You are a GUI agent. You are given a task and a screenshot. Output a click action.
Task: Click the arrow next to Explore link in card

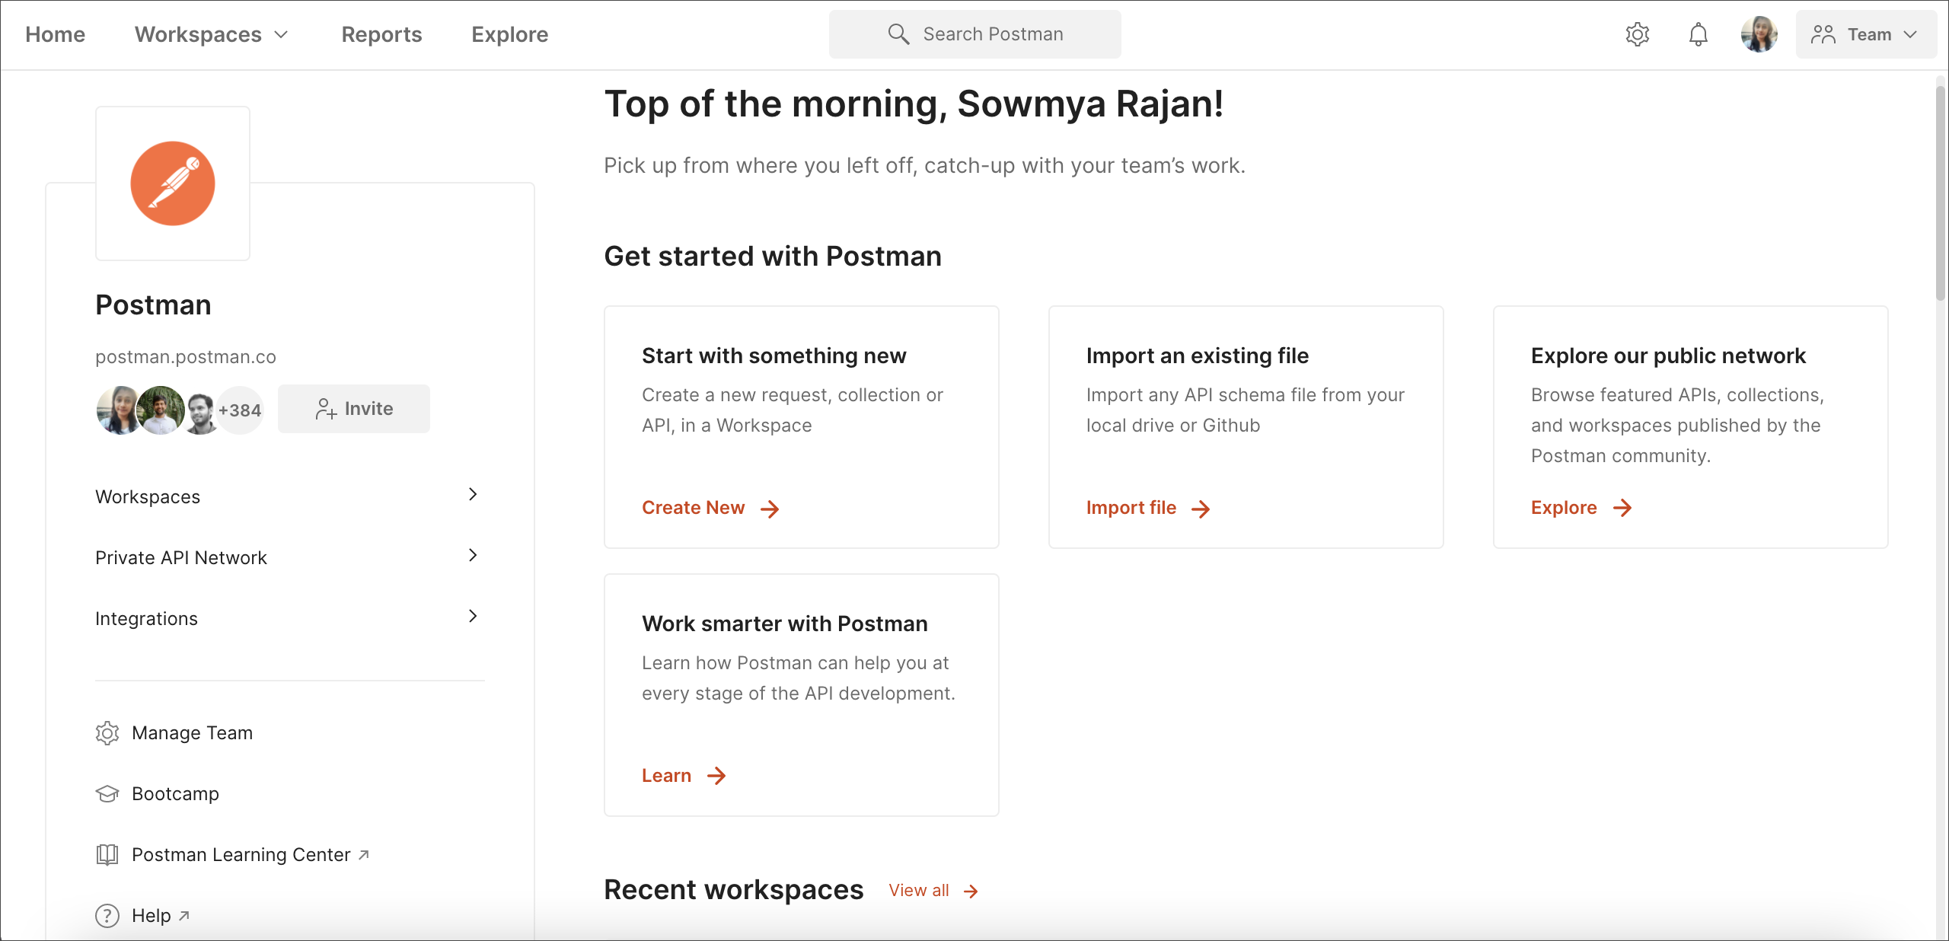coord(1622,508)
